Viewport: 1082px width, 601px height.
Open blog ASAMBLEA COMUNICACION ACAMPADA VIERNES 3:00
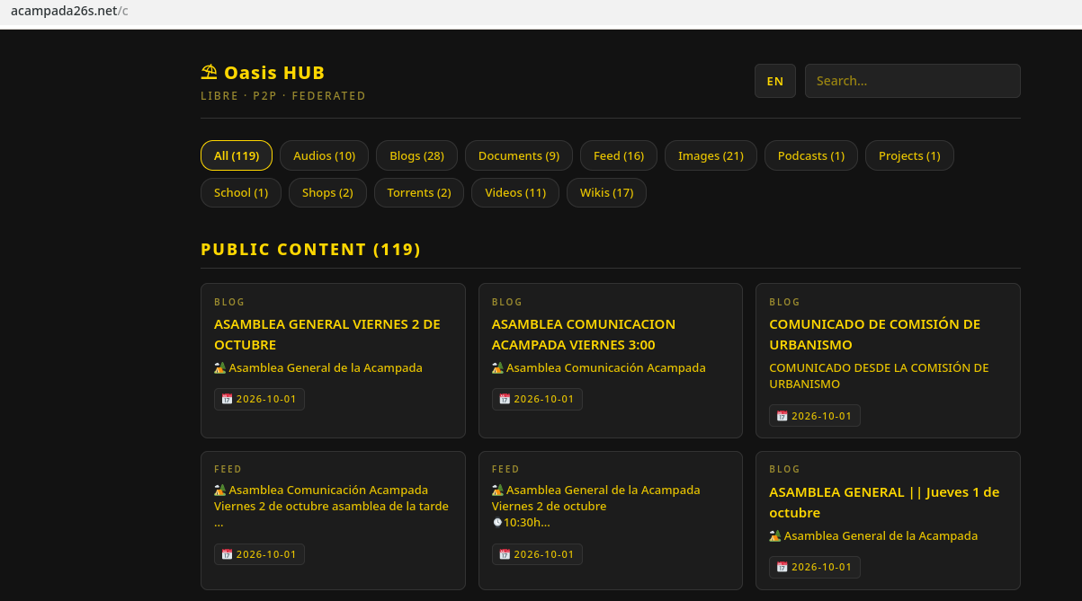(584, 334)
